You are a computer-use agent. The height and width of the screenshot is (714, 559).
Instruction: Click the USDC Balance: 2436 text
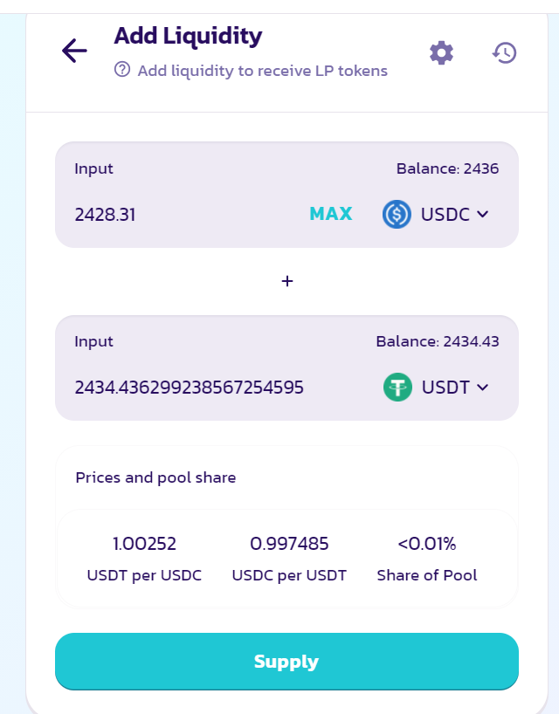click(x=447, y=168)
